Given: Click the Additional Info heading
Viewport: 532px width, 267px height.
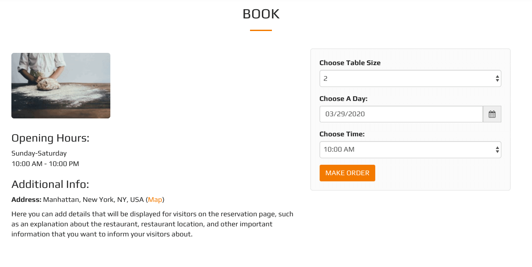Looking at the screenshot, I should (x=50, y=184).
